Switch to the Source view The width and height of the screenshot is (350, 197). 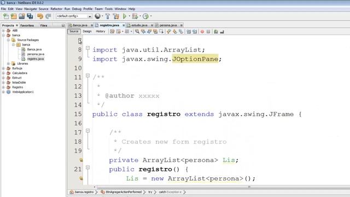74,32
